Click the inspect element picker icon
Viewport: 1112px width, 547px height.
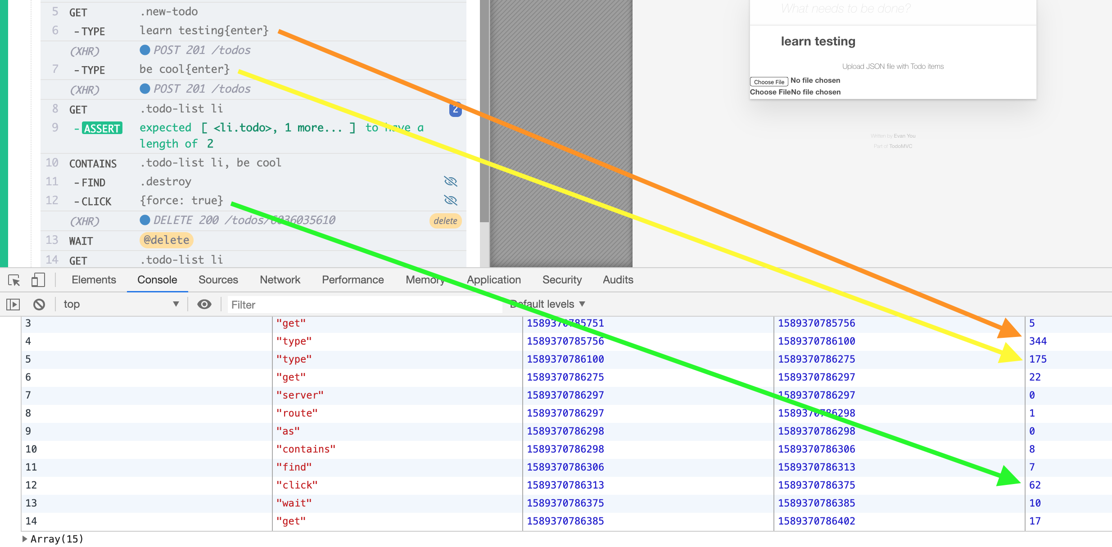tap(14, 280)
